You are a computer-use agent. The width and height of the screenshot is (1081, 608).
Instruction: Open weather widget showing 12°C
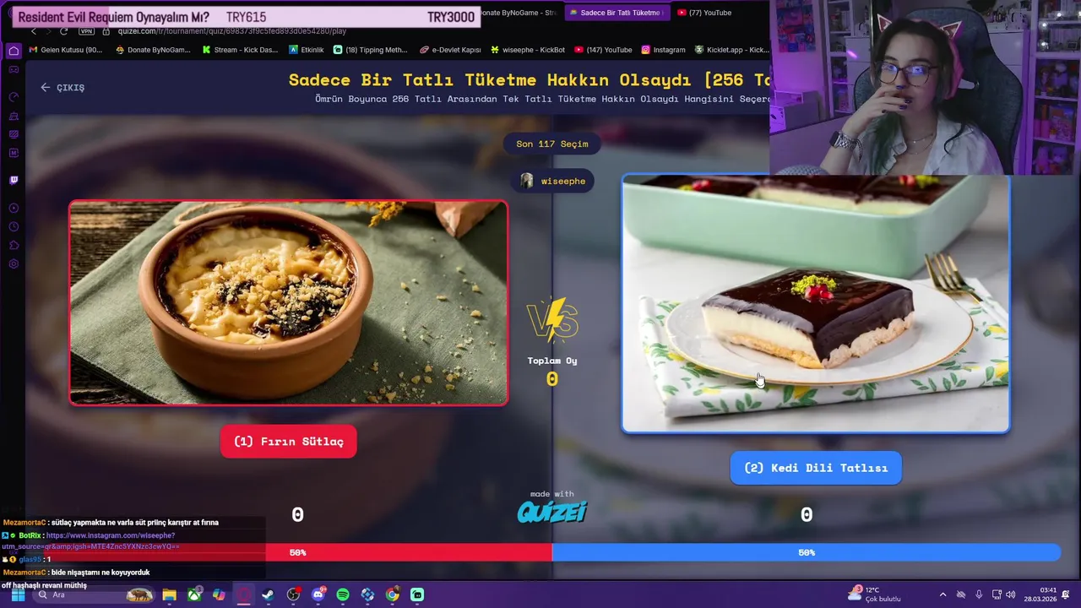876,594
